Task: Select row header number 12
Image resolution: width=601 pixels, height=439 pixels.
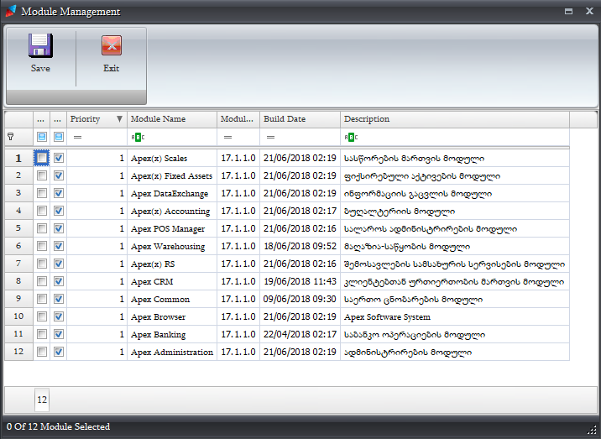Action: (18, 352)
